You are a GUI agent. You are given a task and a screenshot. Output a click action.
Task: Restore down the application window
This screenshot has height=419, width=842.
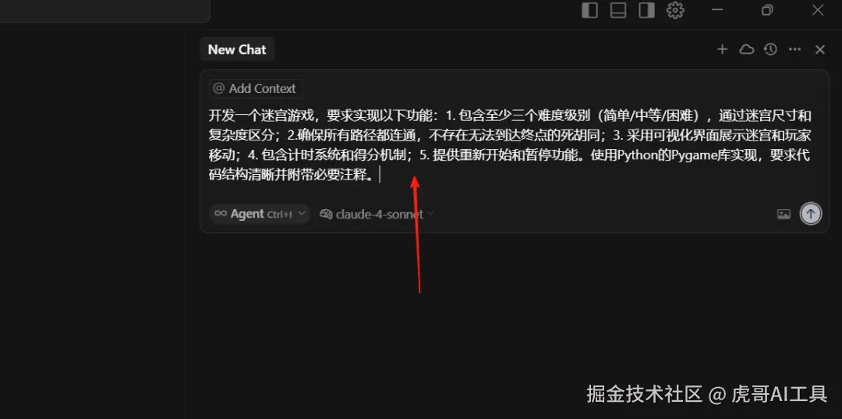point(767,9)
